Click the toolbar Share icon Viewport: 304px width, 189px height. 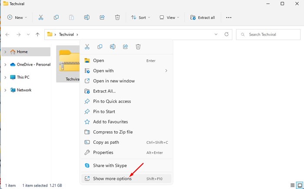coord(102,17)
